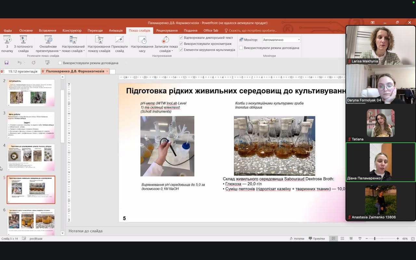Open the Анімація ribbon tab

click(116, 31)
